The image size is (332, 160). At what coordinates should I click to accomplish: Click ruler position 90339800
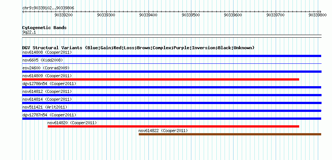(x=318, y=15)
